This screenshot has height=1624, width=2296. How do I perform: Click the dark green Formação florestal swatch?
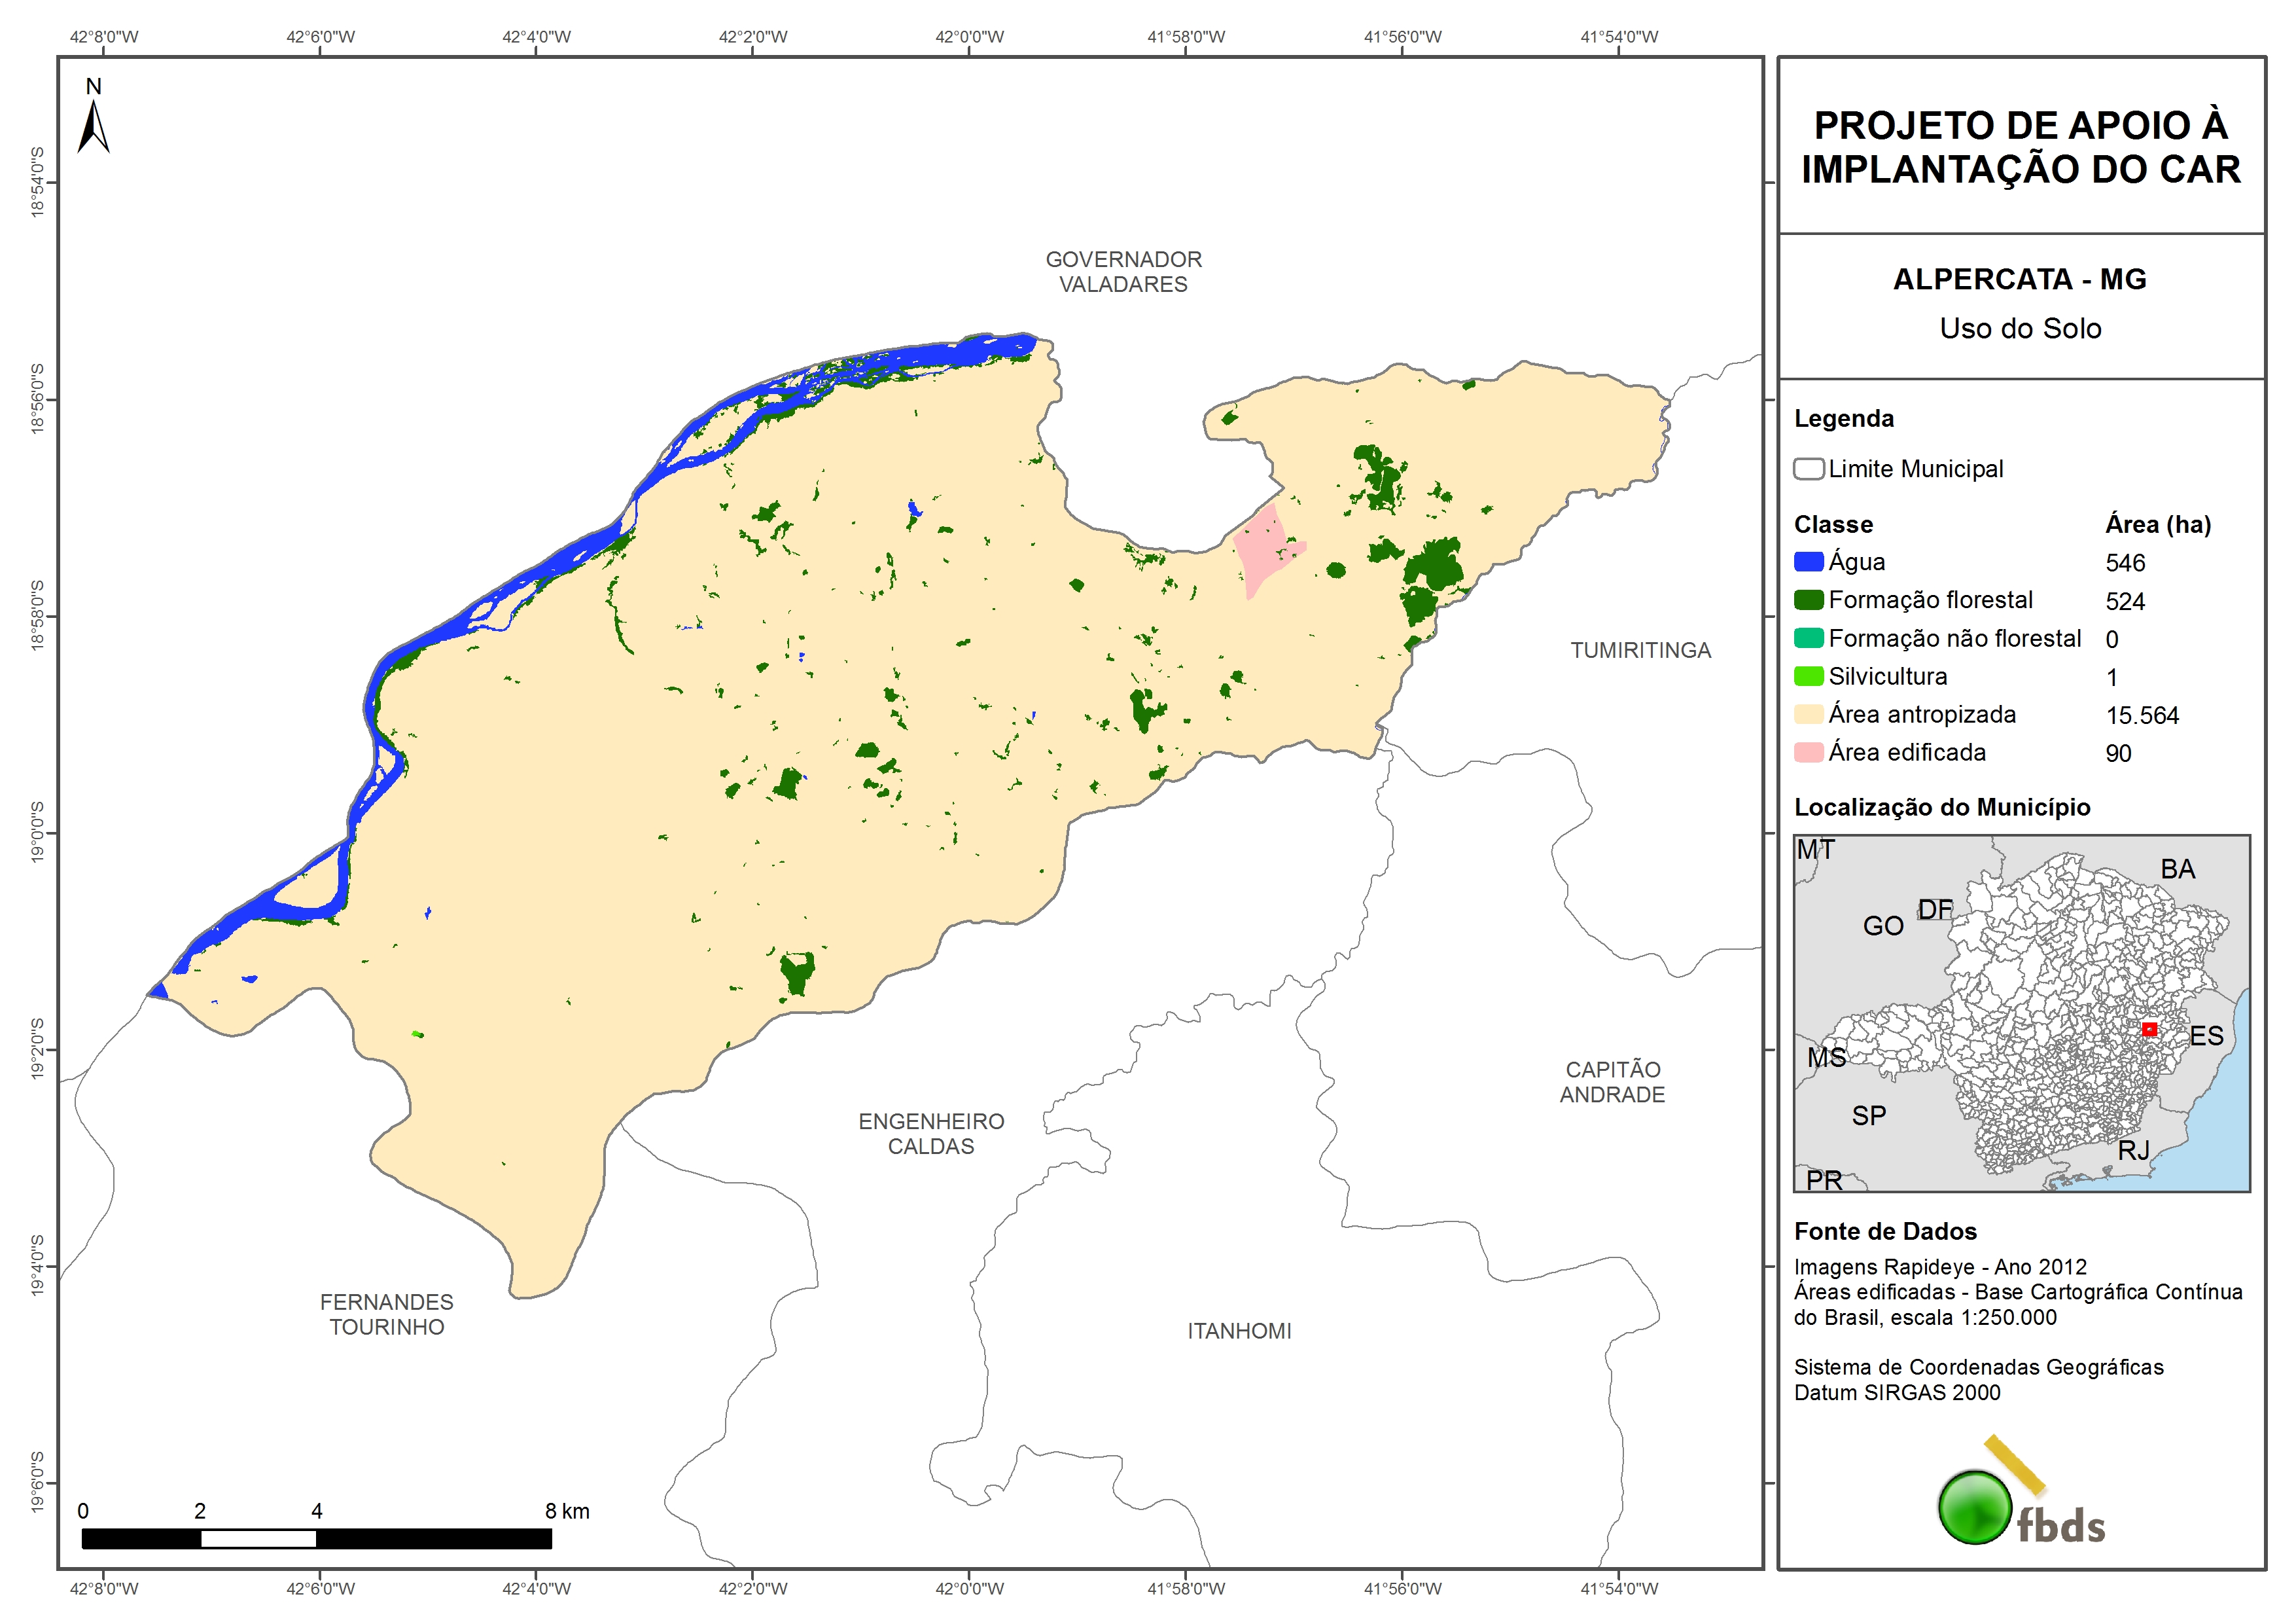point(1808,600)
